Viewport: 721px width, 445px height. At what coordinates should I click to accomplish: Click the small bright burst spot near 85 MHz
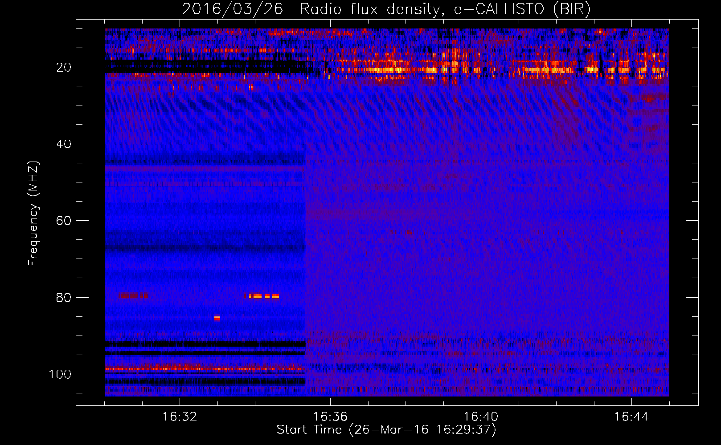217,318
